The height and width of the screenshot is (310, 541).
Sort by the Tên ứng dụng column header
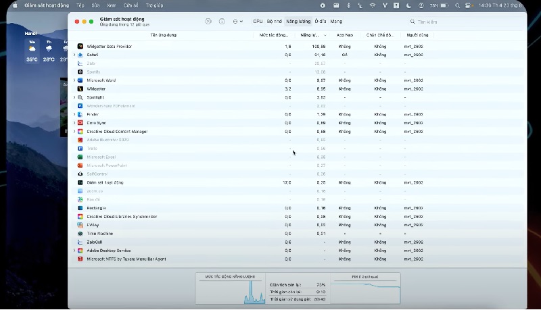164,34
